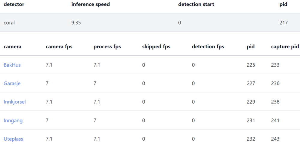300x144 pixels.
Task: Click the "skipped fps" column header
Action: 156,47
